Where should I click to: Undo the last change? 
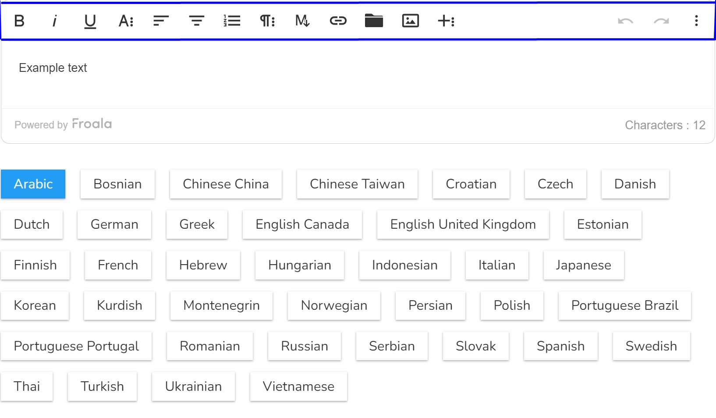[x=625, y=21]
